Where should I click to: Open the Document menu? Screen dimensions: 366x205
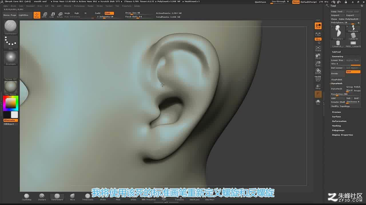(30, 6)
